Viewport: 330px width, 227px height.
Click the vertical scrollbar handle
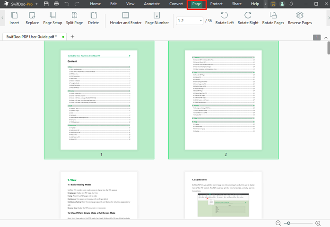tap(329, 48)
